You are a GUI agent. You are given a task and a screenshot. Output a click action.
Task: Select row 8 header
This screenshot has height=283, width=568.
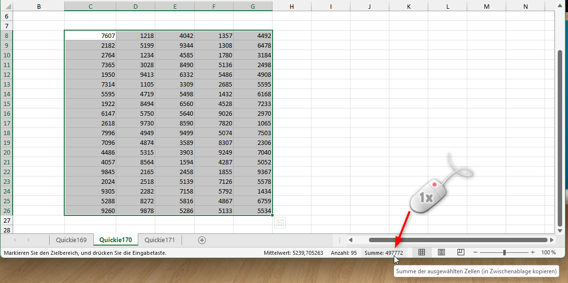pyautogui.click(x=6, y=35)
